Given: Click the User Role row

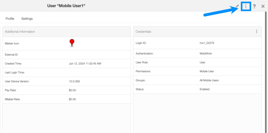Looking at the screenshot, I should pos(197,63).
